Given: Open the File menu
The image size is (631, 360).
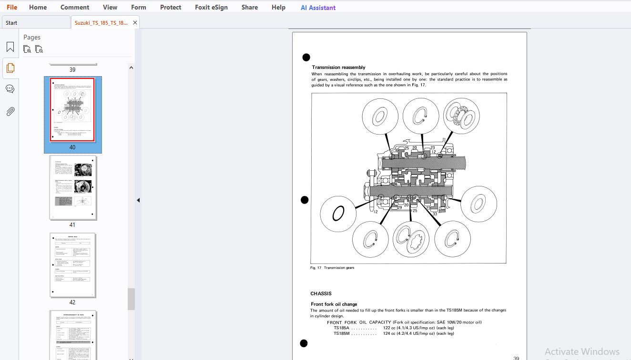Looking at the screenshot, I should coord(12,7).
